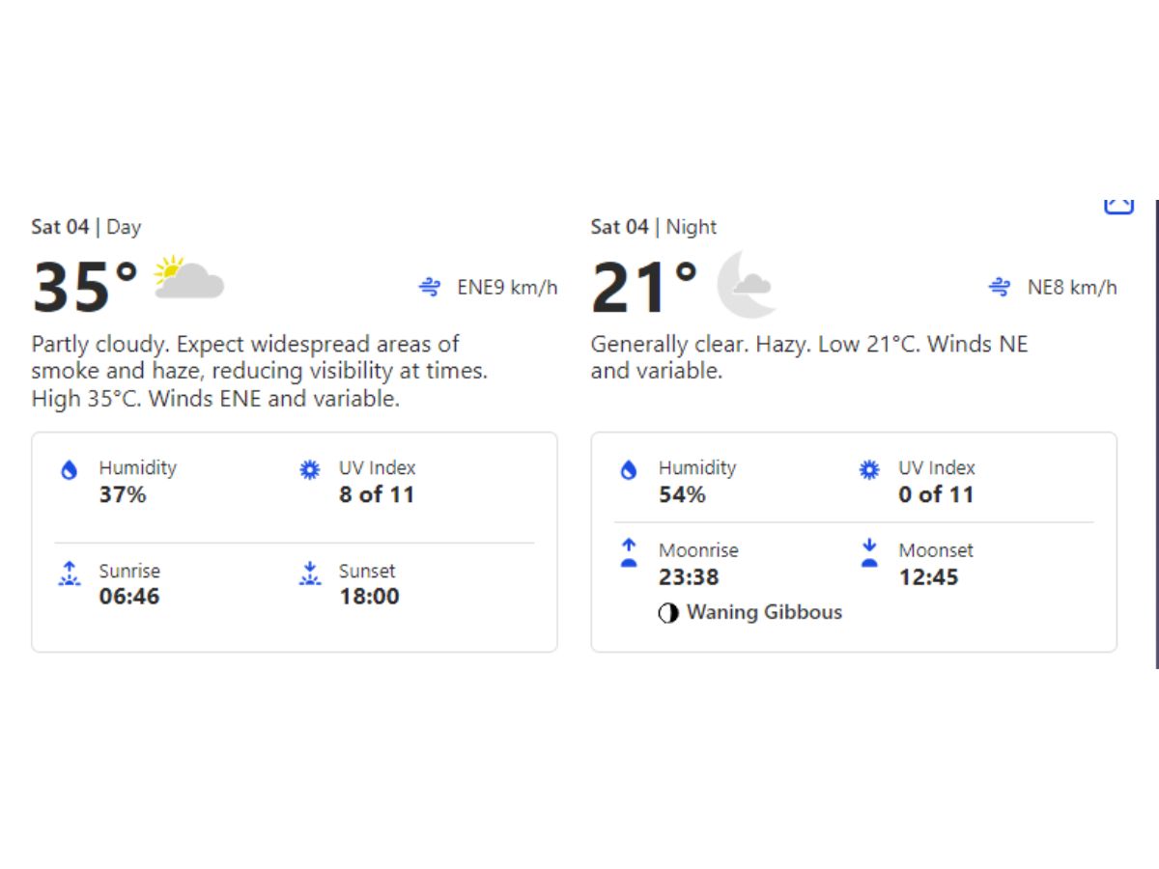
Task: Click the humidity droplet icon in the Night card
Action: coord(629,470)
